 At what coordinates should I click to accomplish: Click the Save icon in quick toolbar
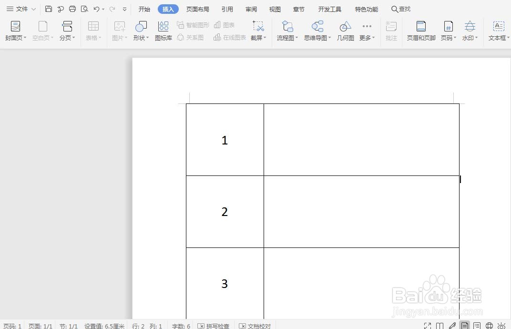click(49, 9)
